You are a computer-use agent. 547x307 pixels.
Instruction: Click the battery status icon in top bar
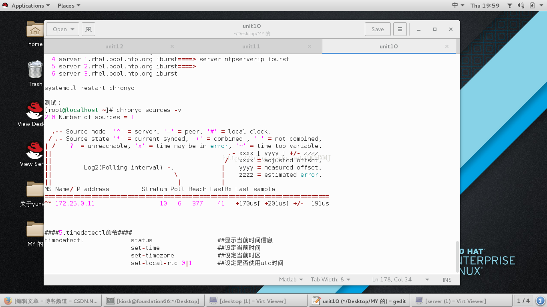coord(532,6)
